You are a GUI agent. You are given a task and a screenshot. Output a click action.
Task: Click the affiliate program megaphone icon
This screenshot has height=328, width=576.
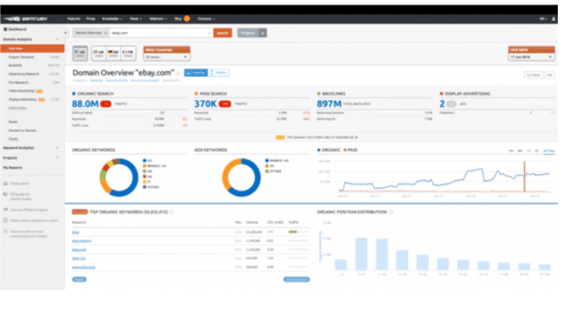pyautogui.click(x=5, y=210)
